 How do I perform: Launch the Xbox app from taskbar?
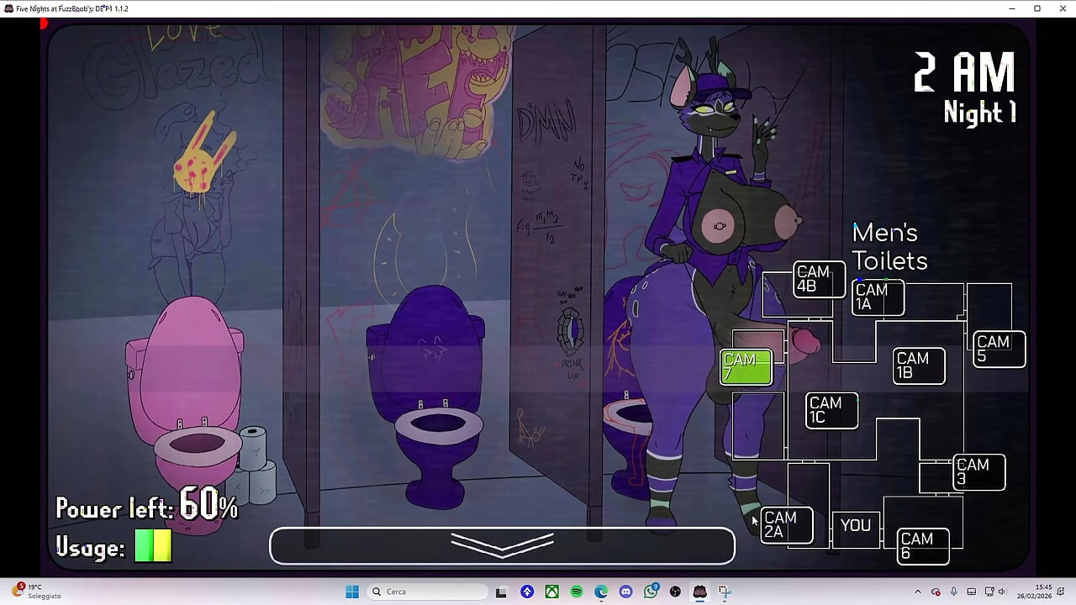coord(551,592)
